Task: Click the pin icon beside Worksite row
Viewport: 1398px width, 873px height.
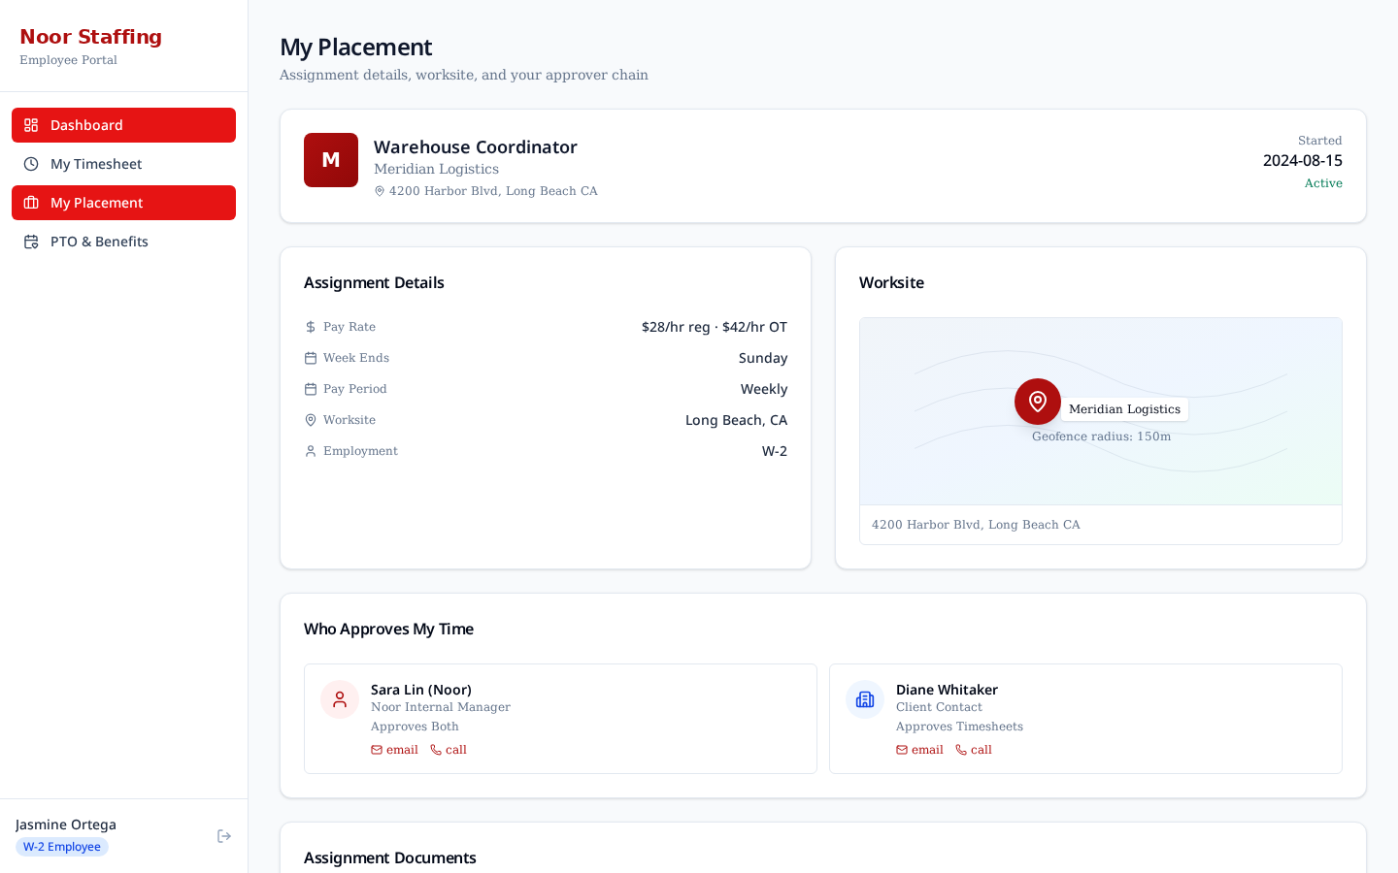Action: pos(311,420)
